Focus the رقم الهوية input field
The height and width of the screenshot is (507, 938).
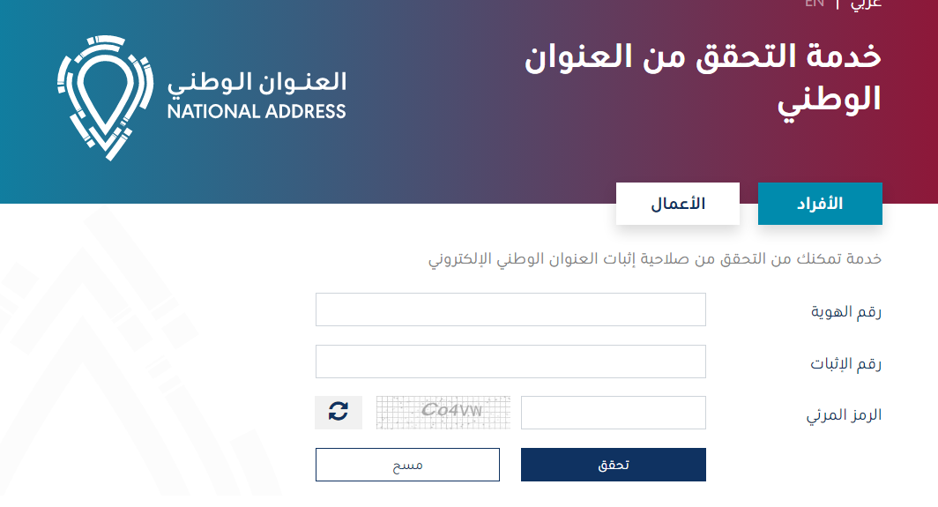[x=511, y=309]
